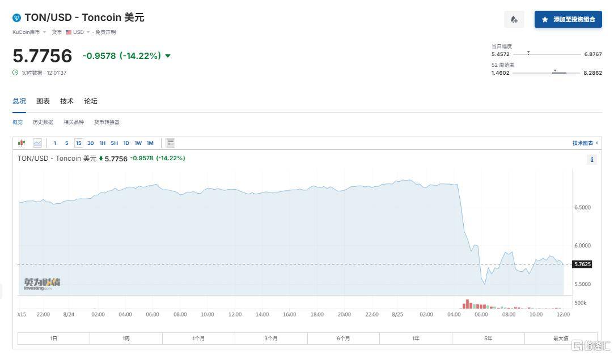614x355 pixels.
Task: Select the 1D chart interval
Action: (126, 143)
